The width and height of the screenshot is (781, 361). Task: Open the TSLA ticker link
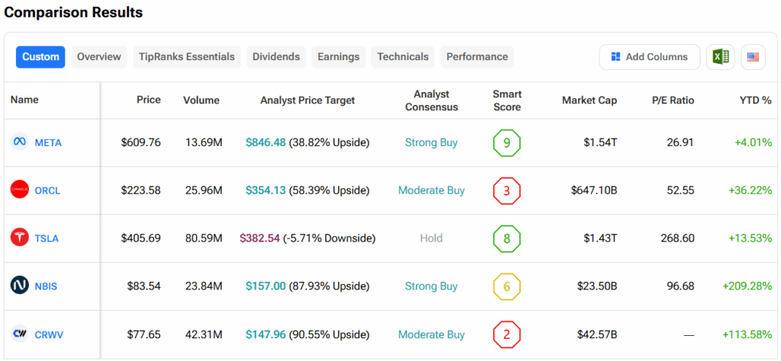[x=47, y=238]
